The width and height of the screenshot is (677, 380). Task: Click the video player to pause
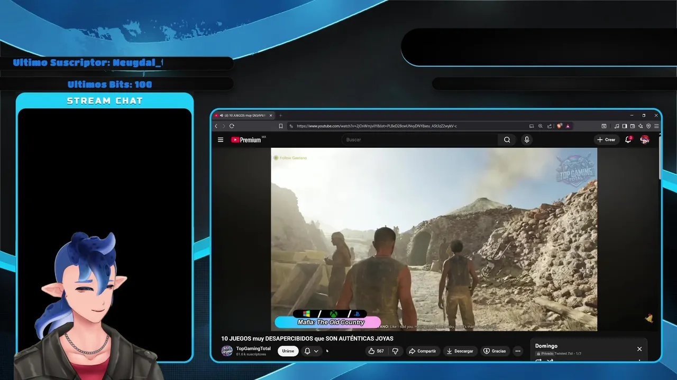click(x=434, y=239)
